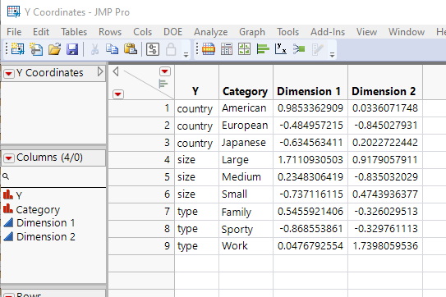This screenshot has width=446, height=297.
Task: Click the Tabulate toolbar icon
Action: click(227, 49)
